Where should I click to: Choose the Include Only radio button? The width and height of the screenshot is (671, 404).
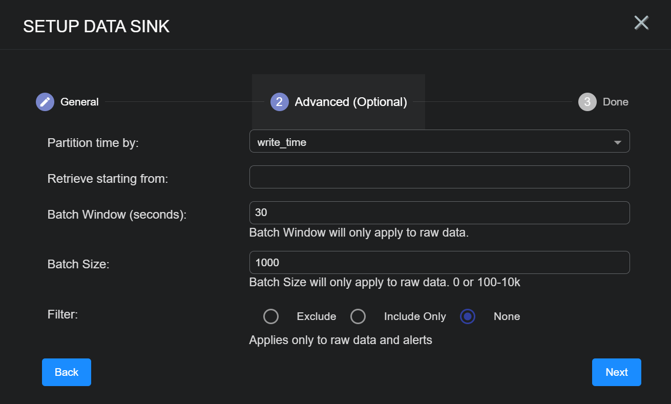point(358,316)
